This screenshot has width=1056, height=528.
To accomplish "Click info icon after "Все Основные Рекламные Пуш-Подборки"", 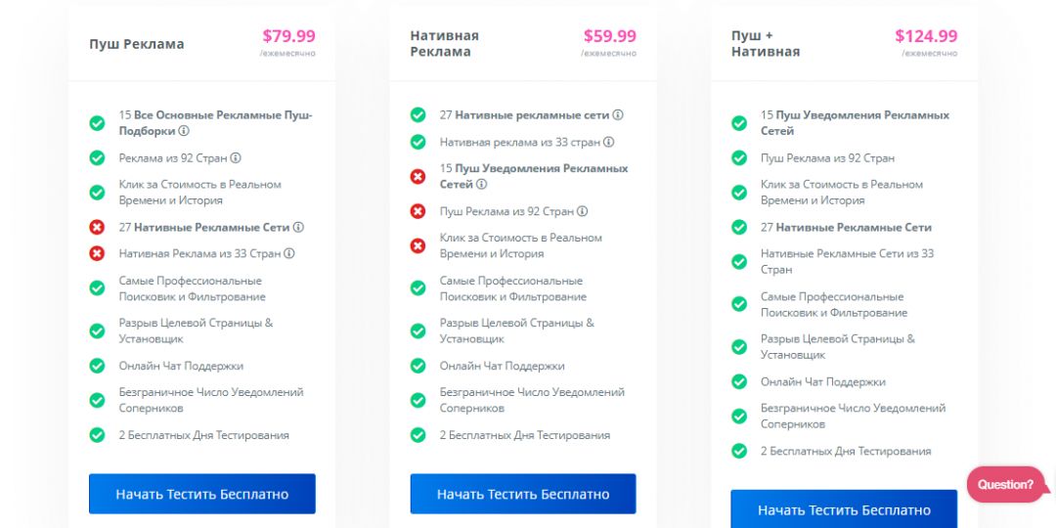I will click(x=184, y=131).
